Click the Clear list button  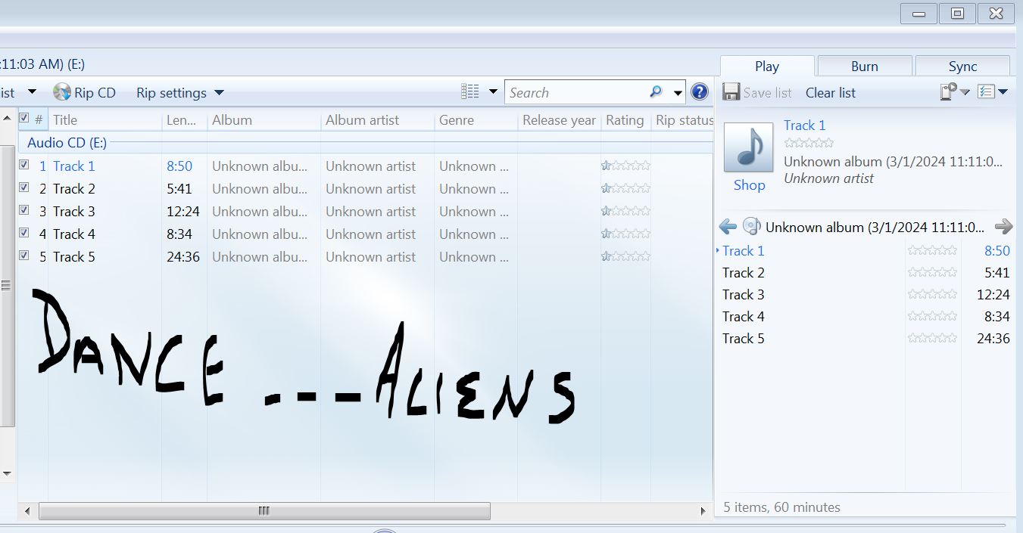pyautogui.click(x=830, y=93)
